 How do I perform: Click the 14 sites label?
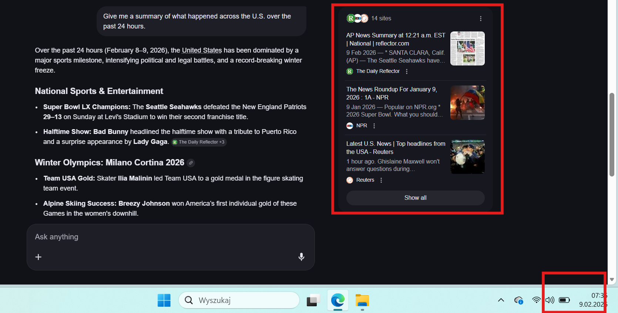point(381,18)
